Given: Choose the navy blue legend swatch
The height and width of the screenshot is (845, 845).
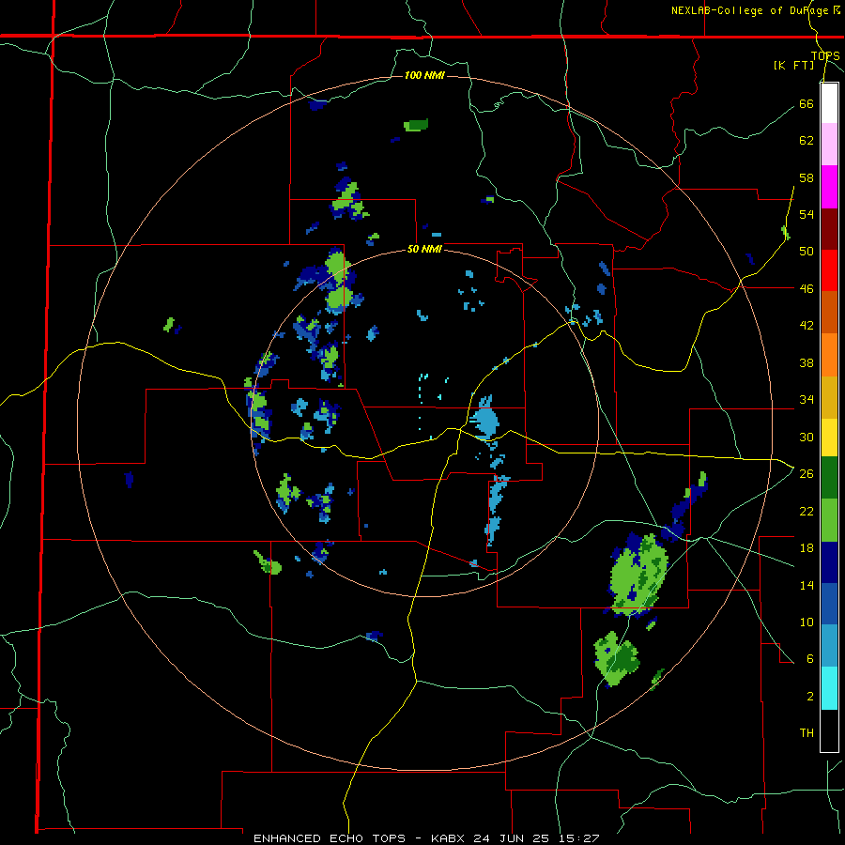Looking at the screenshot, I should click(x=829, y=562).
